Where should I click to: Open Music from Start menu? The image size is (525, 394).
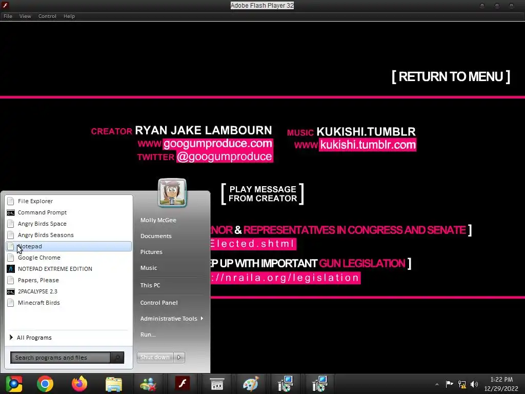(149, 268)
